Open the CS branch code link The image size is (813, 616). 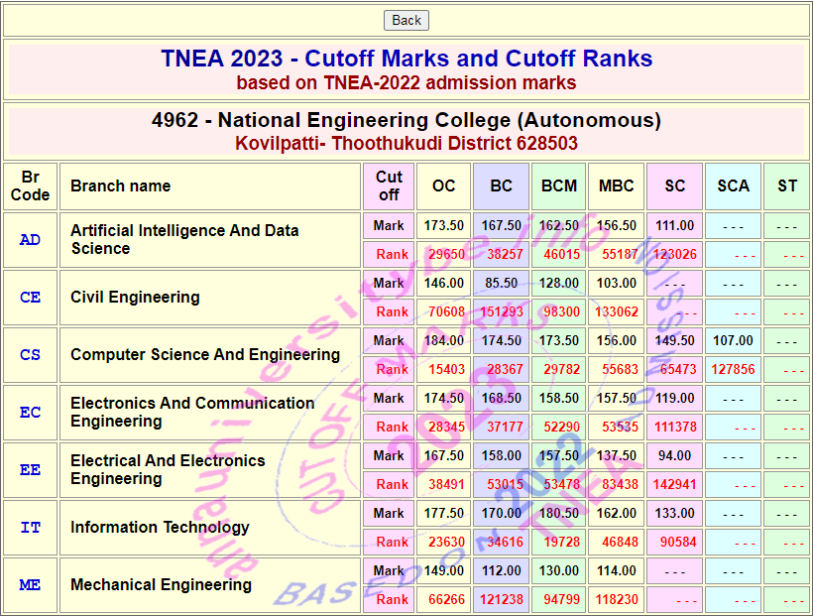[x=30, y=355]
